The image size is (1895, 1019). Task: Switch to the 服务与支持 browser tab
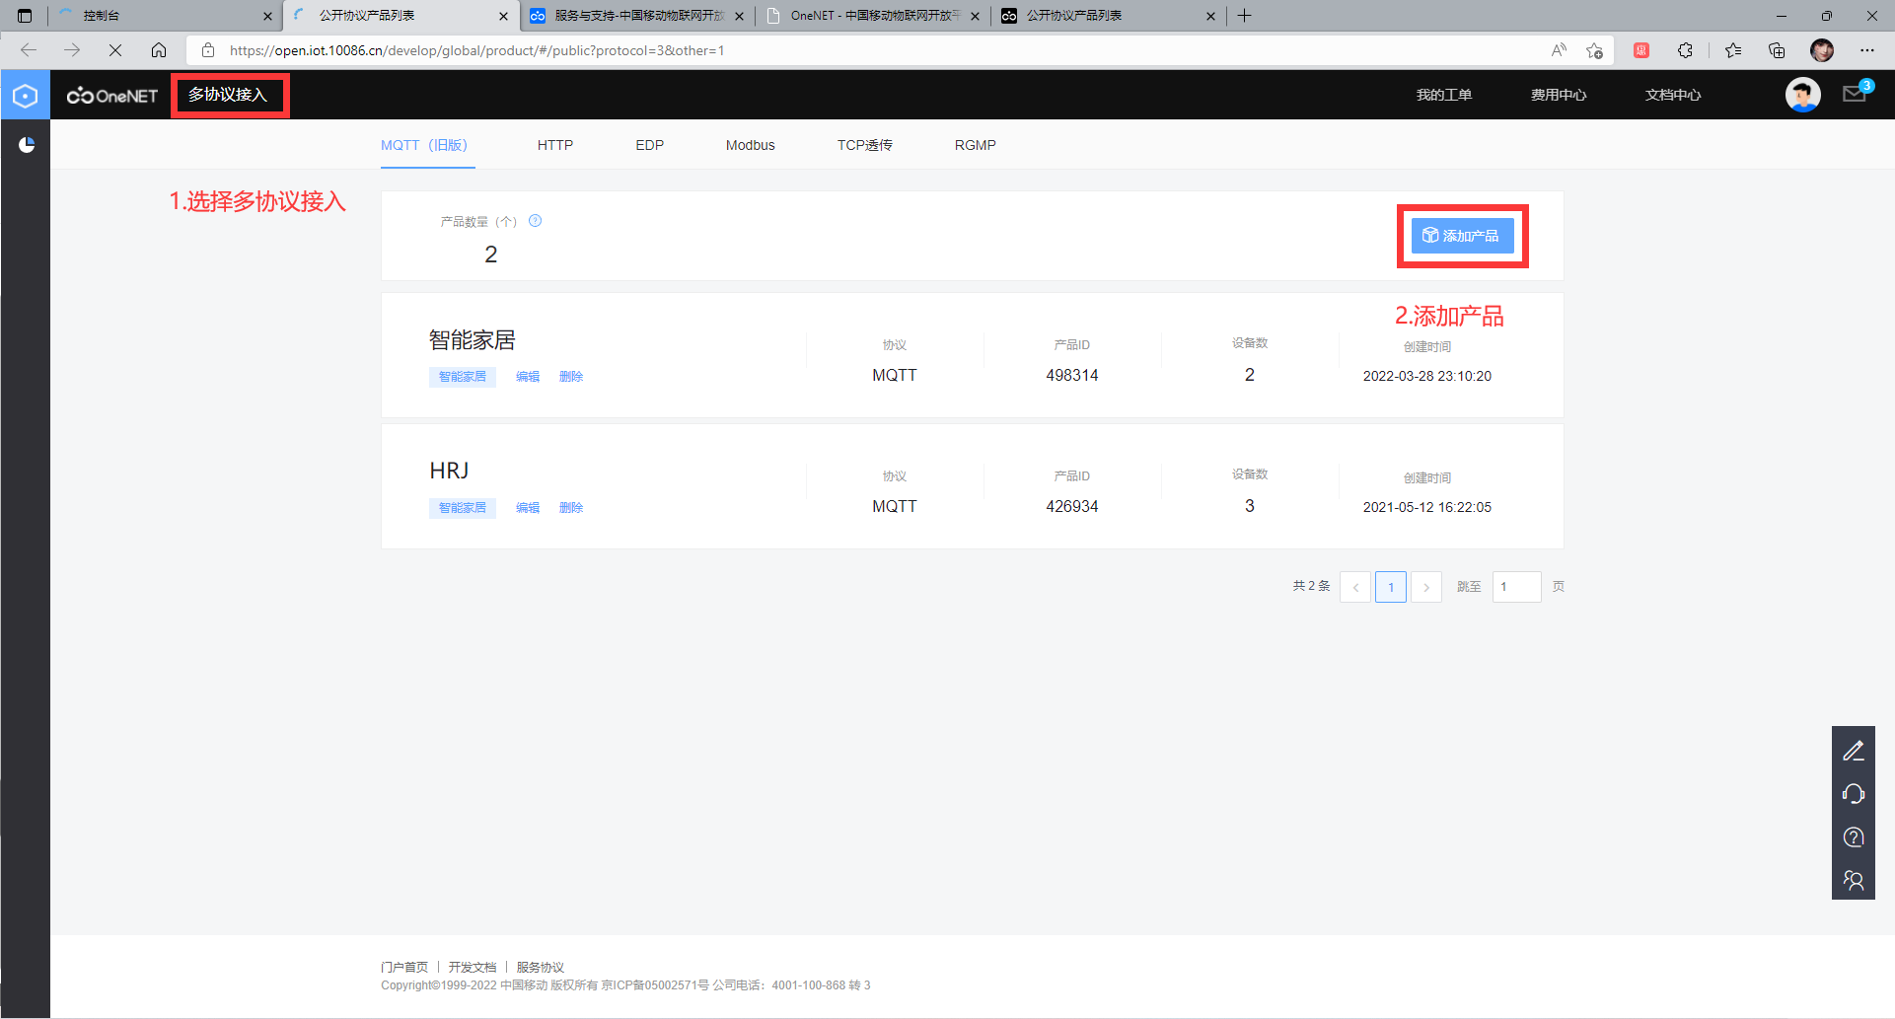point(637,16)
